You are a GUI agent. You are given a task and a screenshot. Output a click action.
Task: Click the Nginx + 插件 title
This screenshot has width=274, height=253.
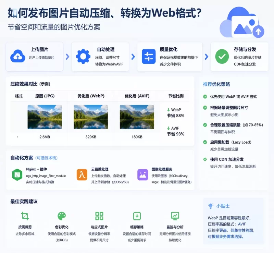[x=37, y=169]
